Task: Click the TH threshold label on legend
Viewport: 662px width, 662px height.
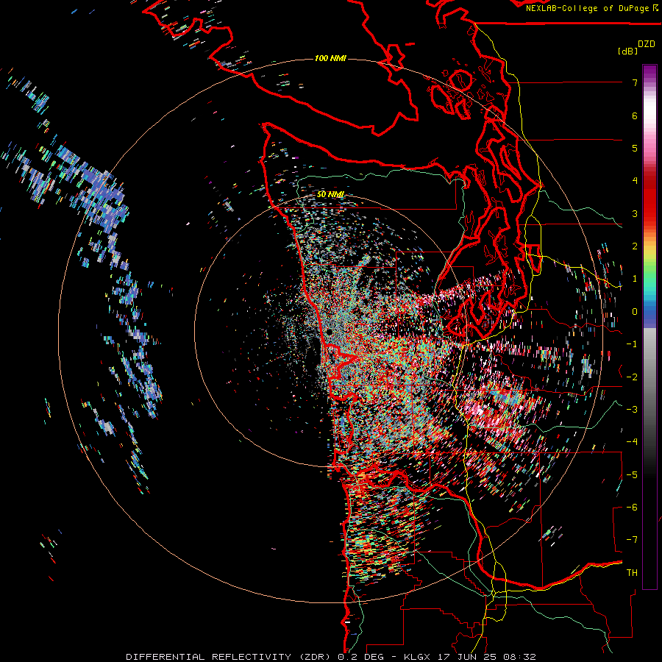Action: point(632,573)
